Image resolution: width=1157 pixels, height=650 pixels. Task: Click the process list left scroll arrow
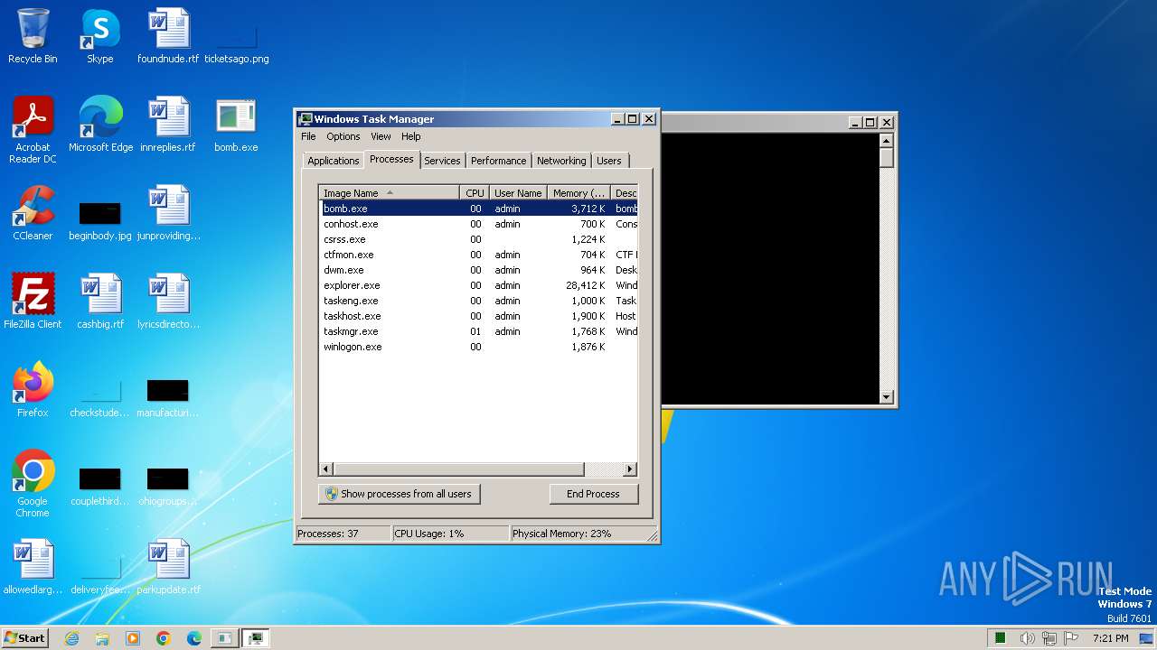(326, 469)
